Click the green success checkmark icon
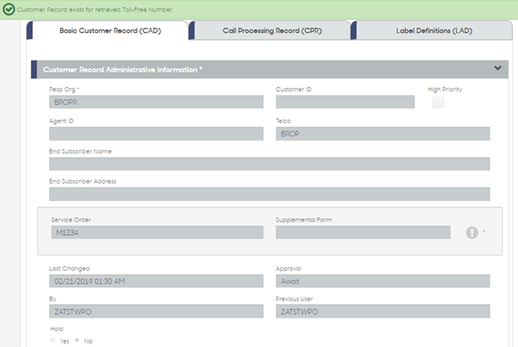518x347 pixels. pos(8,9)
